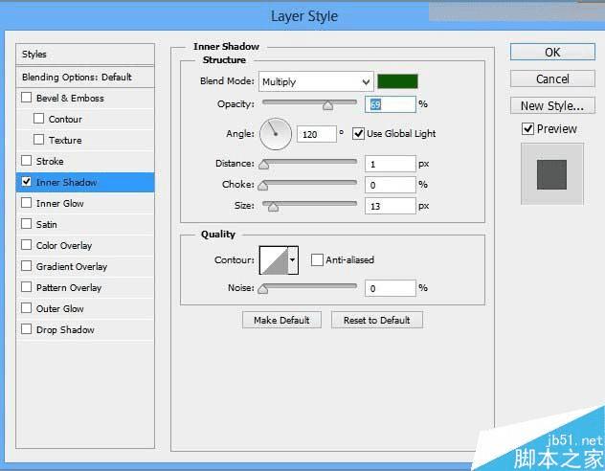Click the dark green shadow color swatch
The height and width of the screenshot is (471, 605).
point(397,81)
